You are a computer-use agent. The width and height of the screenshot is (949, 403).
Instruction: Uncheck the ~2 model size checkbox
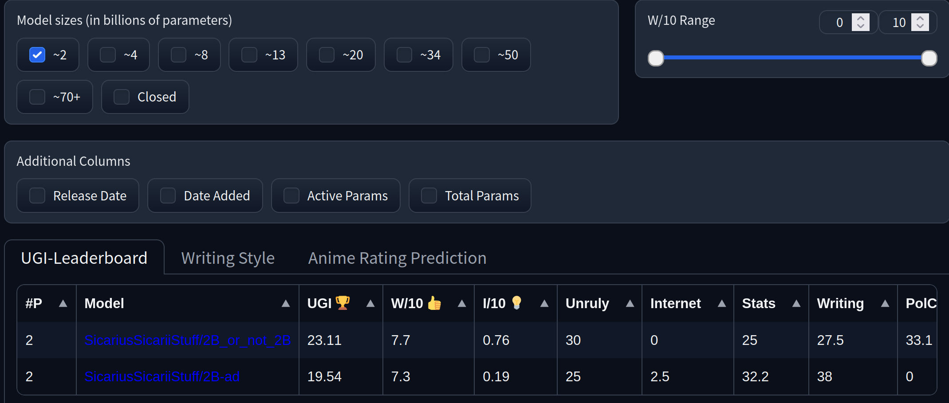(37, 55)
